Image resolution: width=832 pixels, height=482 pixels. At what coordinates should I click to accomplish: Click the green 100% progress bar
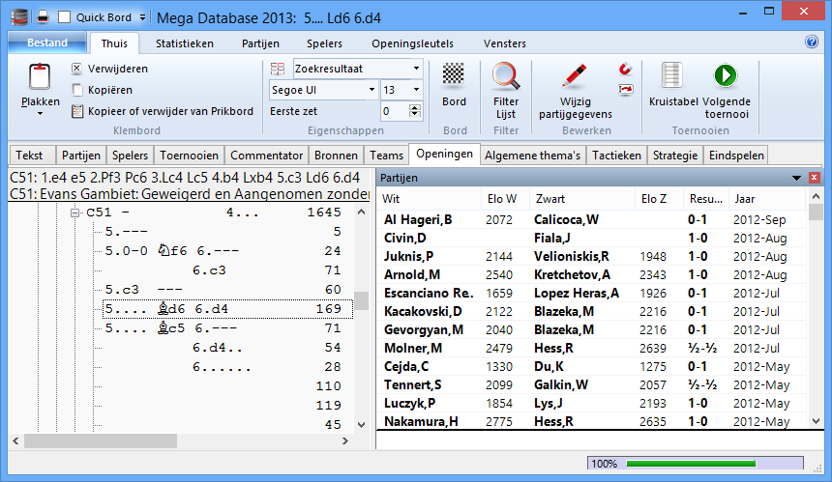coord(695,464)
